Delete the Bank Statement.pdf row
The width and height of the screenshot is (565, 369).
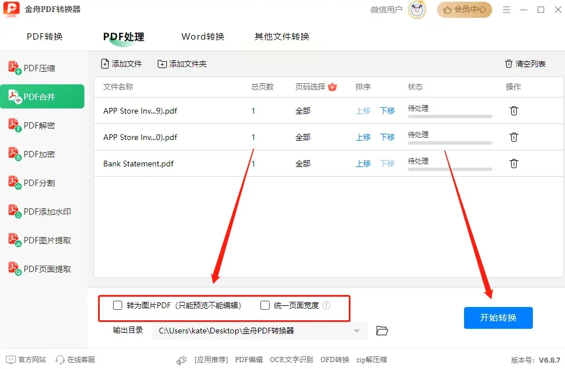pos(514,163)
